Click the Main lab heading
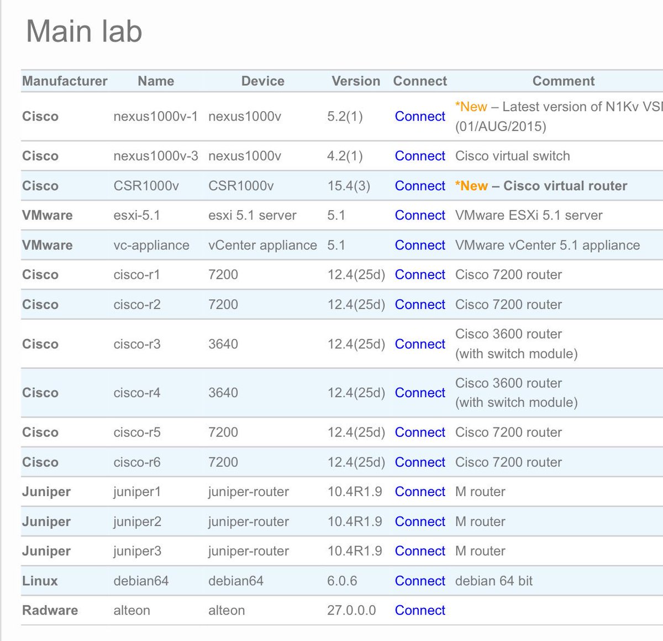Image resolution: width=663 pixels, height=641 pixels. point(84,31)
